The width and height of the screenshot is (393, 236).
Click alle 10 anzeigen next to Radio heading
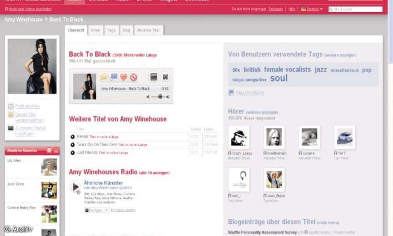[154, 173]
